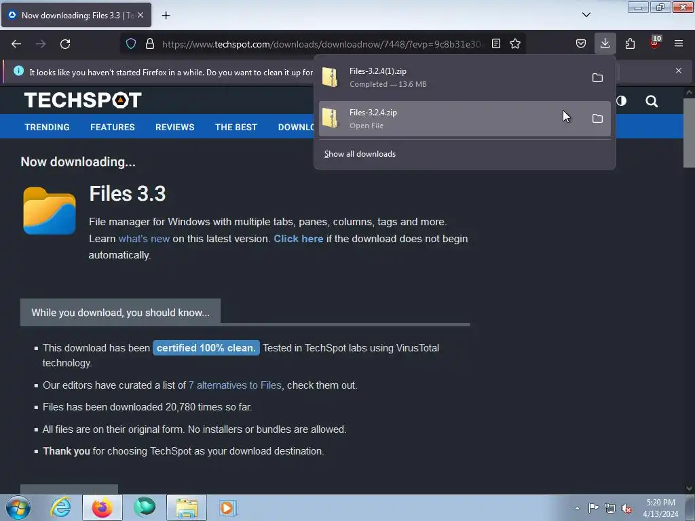Viewport: 695px width, 521px height.
Task: Open TechSpot site search magnifier
Action: click(651, 101)
